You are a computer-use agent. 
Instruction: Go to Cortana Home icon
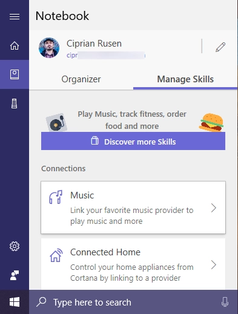tap(15, 45)
